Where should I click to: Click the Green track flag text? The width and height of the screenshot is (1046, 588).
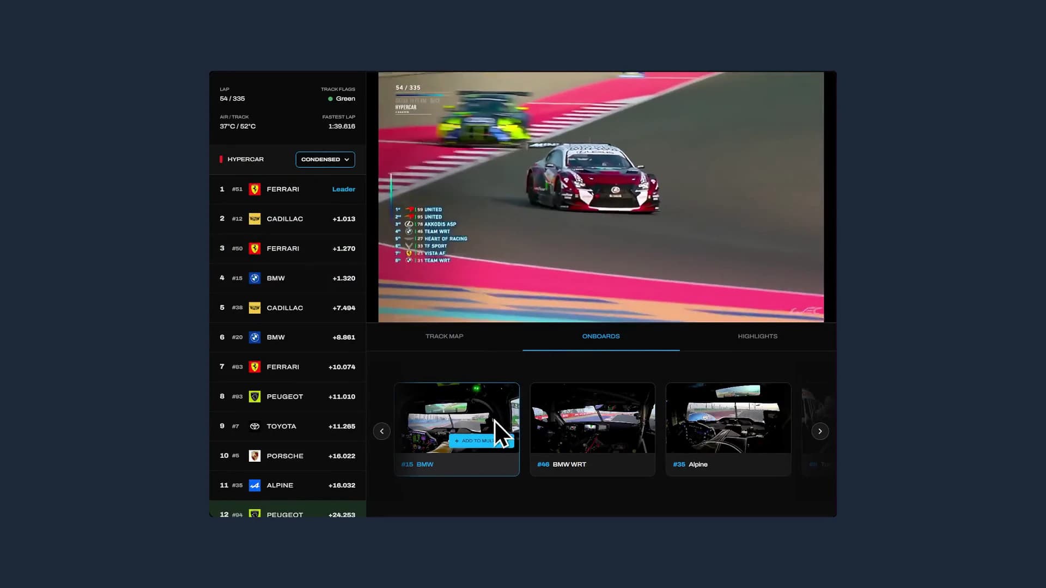pos(345,99)
